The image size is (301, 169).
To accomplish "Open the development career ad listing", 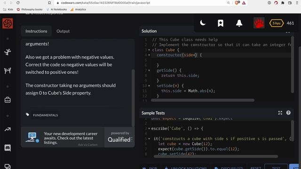I will click(x=71, y=138).
